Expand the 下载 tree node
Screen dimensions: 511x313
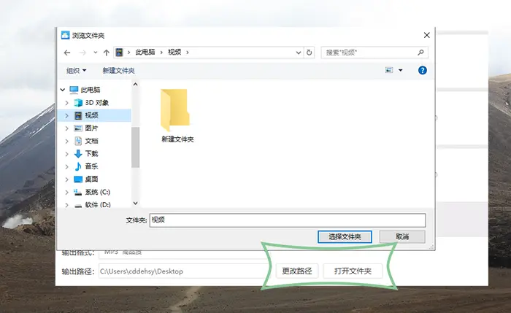tap(67, 154)
